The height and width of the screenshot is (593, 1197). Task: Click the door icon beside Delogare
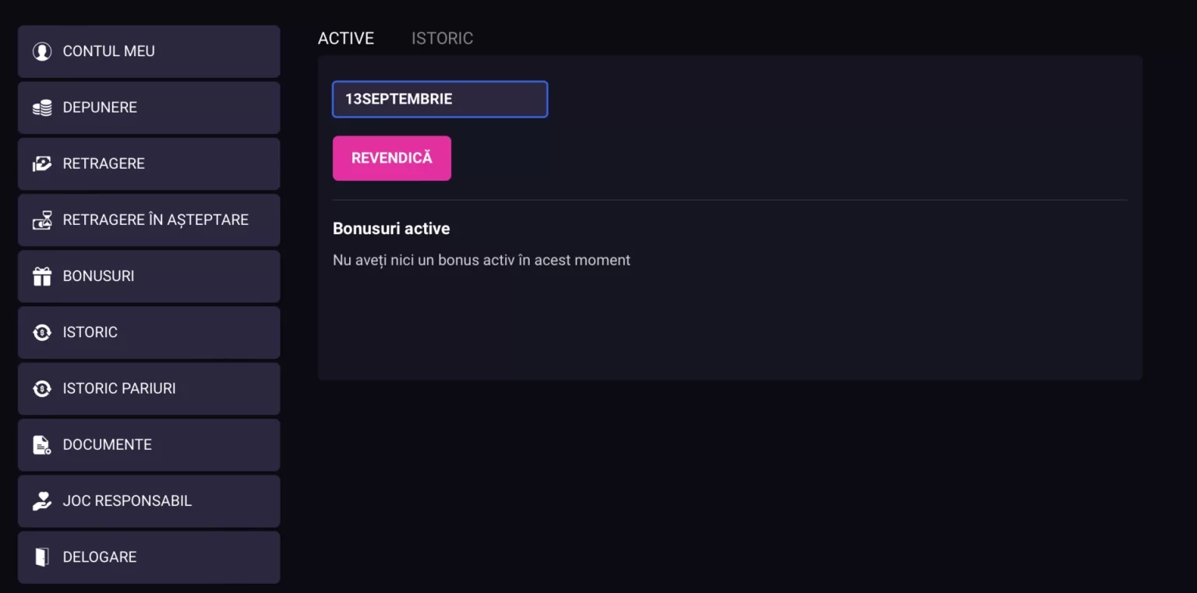(x=41, y=557)
